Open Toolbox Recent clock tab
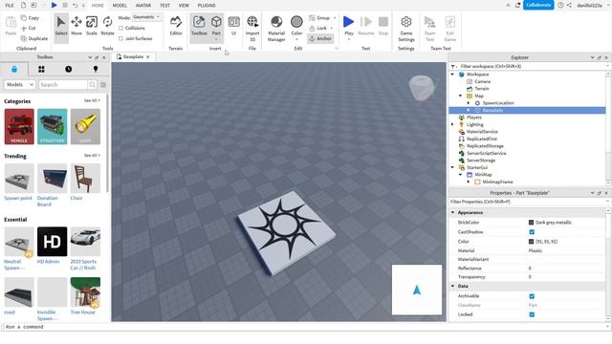This screenshot has width=612, height=344. tap(68, 69)
